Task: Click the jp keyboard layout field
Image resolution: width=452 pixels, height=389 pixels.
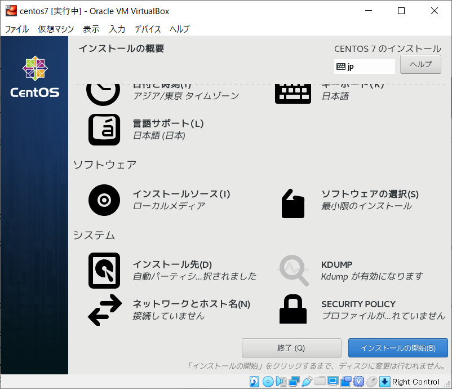Action: 364,67
